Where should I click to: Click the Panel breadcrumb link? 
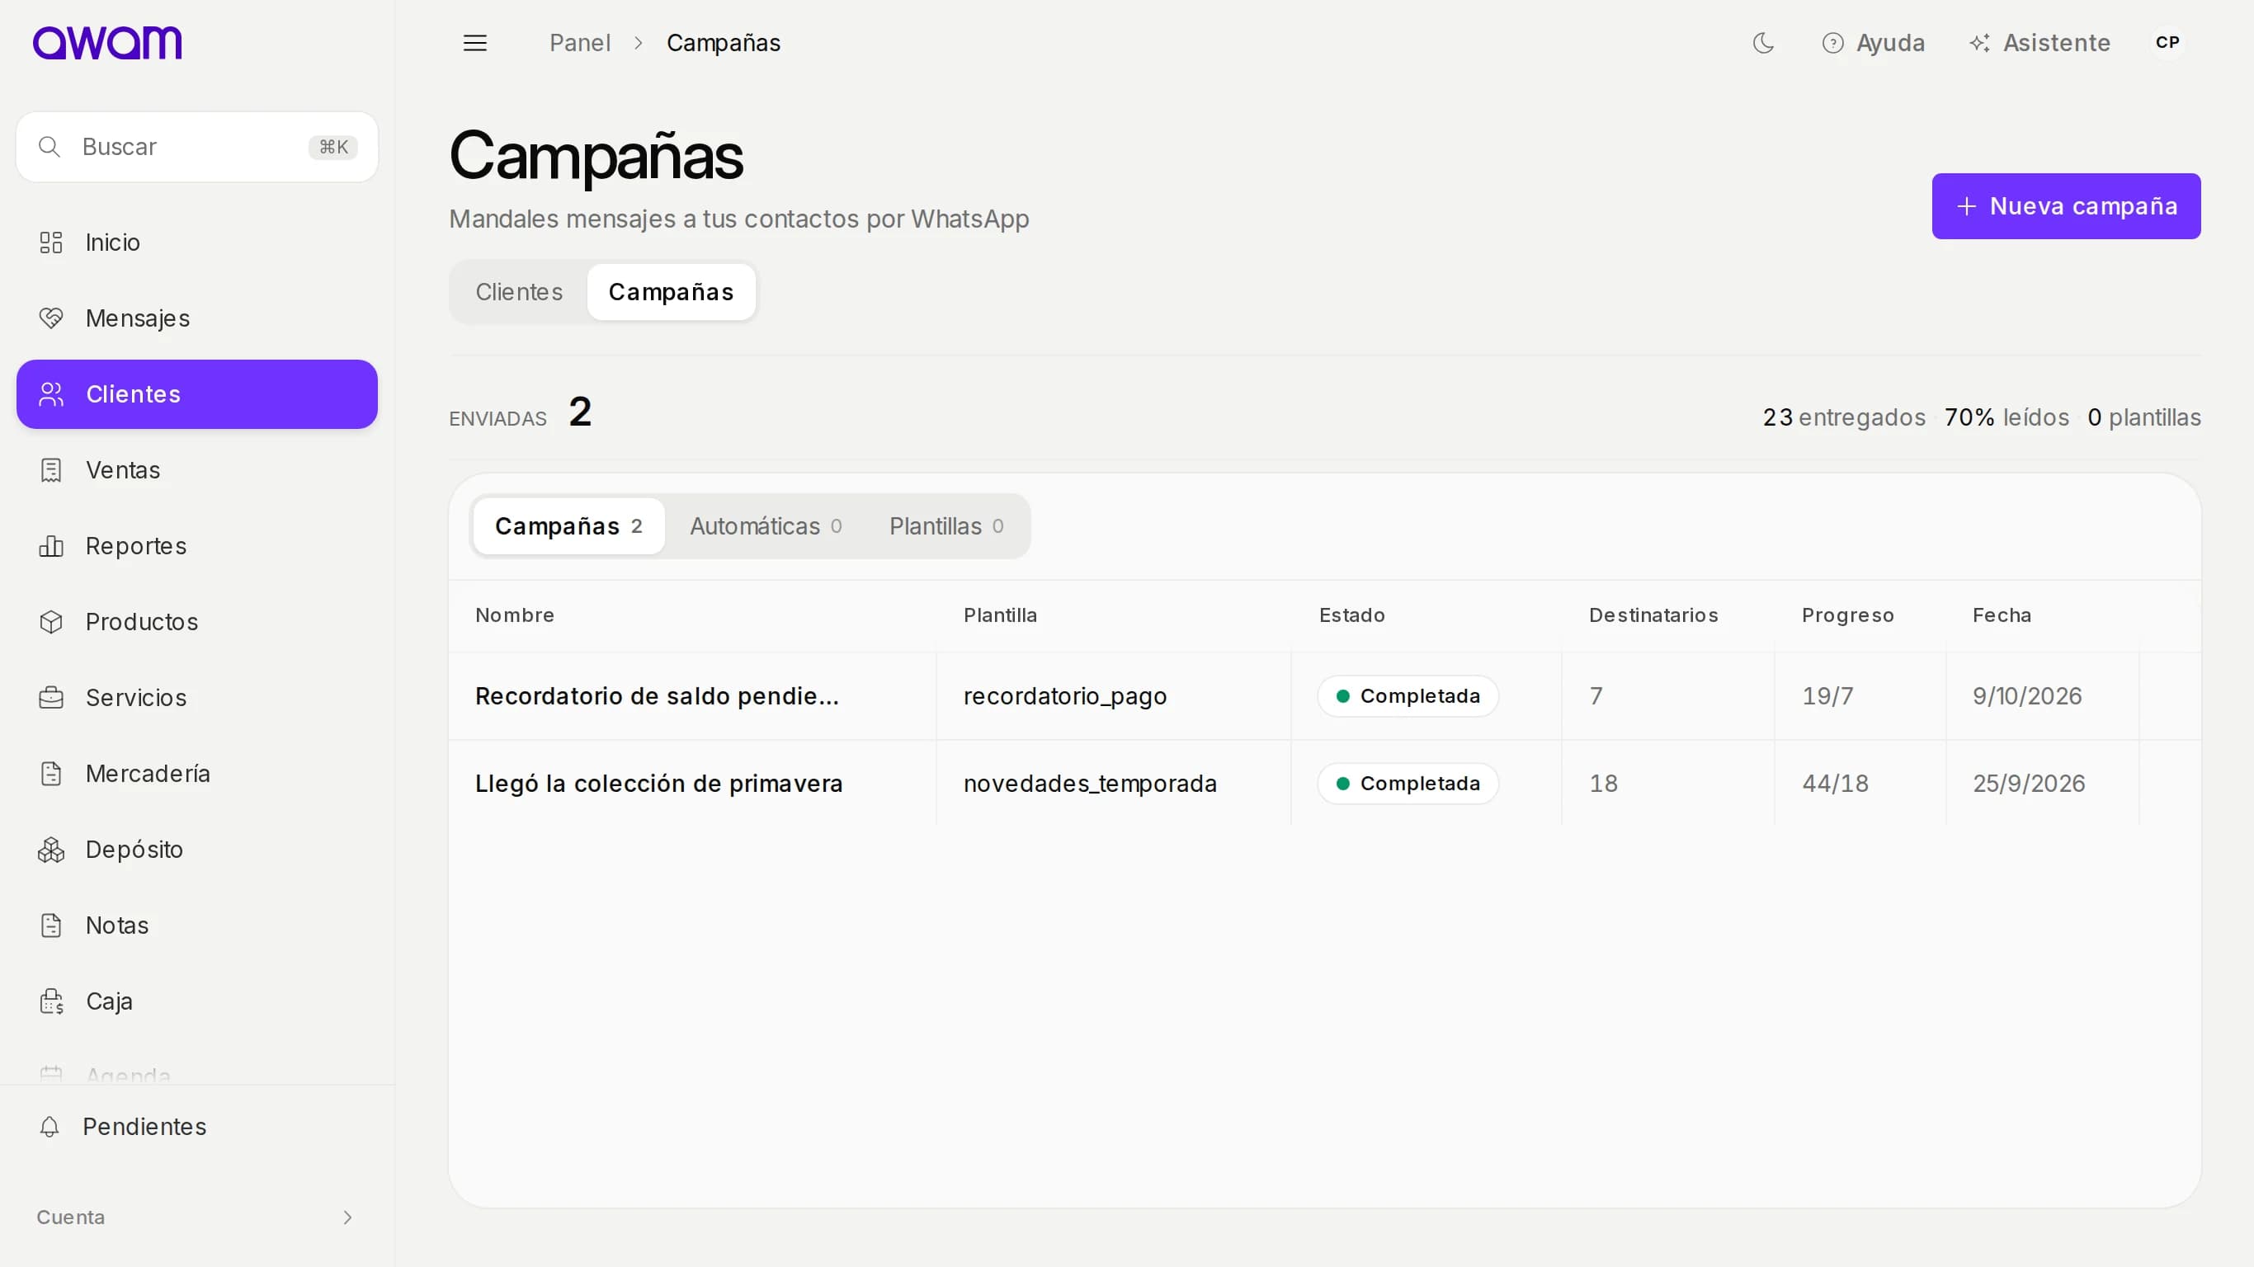[x=579, y=43]
